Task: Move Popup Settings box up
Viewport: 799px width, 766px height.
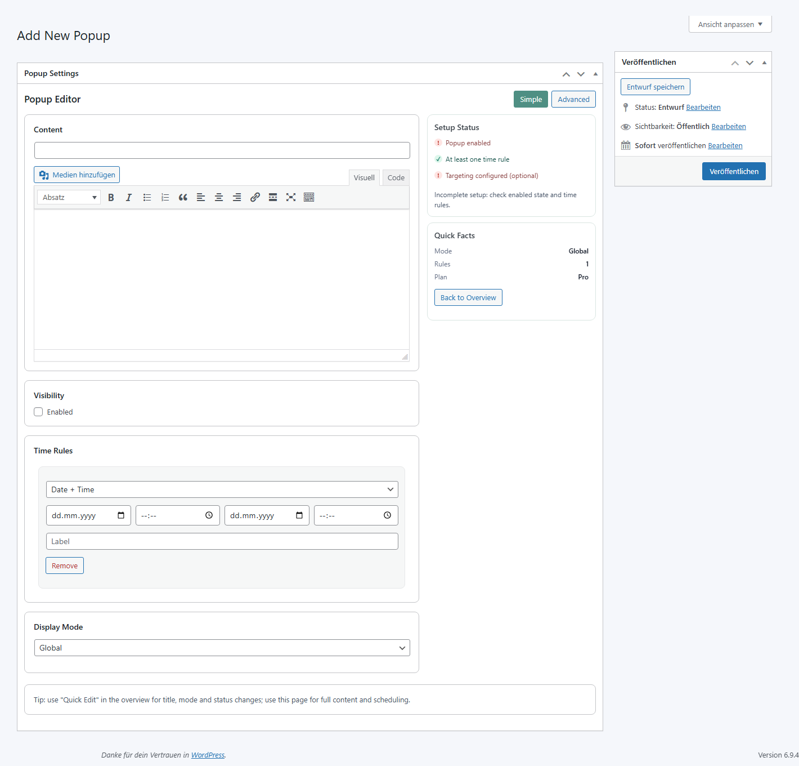Action: [566, 74]
